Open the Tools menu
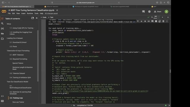This screenshot has width=190, height=107. (36, 13)
